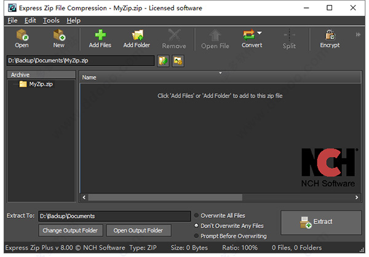369x257 pixels.
Task: Expand toolbar overflow chevron
Action: [358, 34]
